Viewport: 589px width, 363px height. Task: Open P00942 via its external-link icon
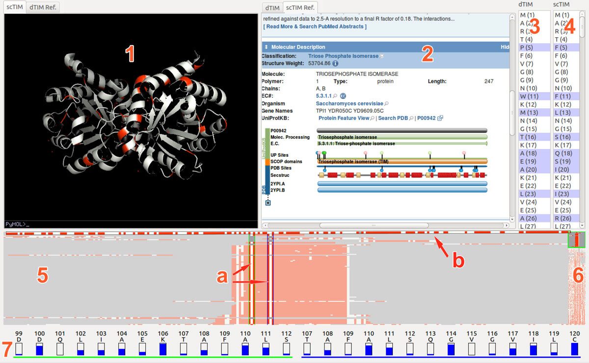coord(440,118)
